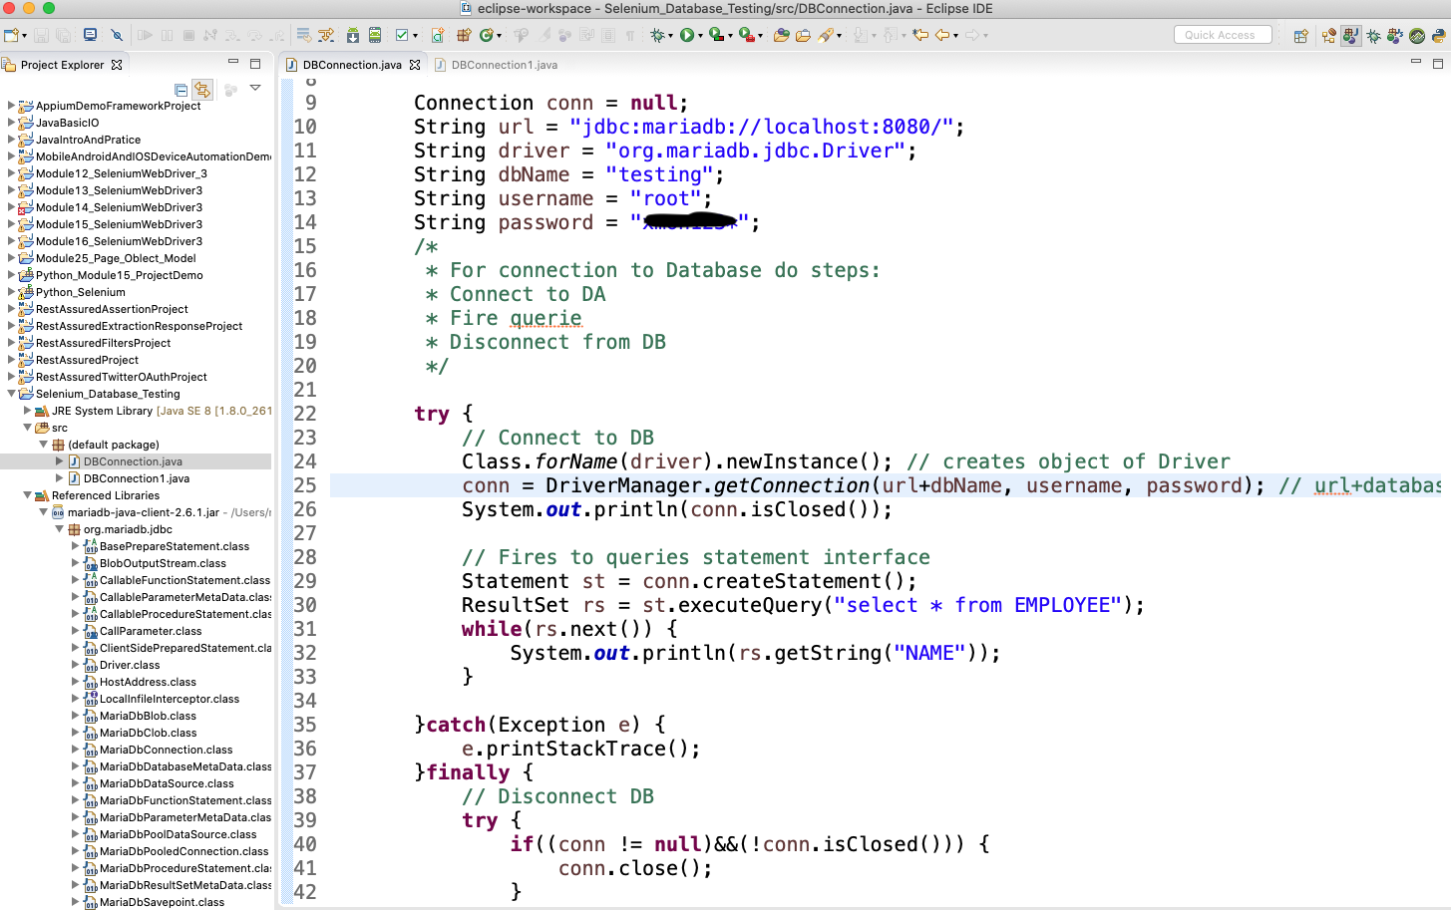This screenshot has width=1451, height=910.
Task: Select DBConnection.java in Project Explorer
Action: coord(133,461)
